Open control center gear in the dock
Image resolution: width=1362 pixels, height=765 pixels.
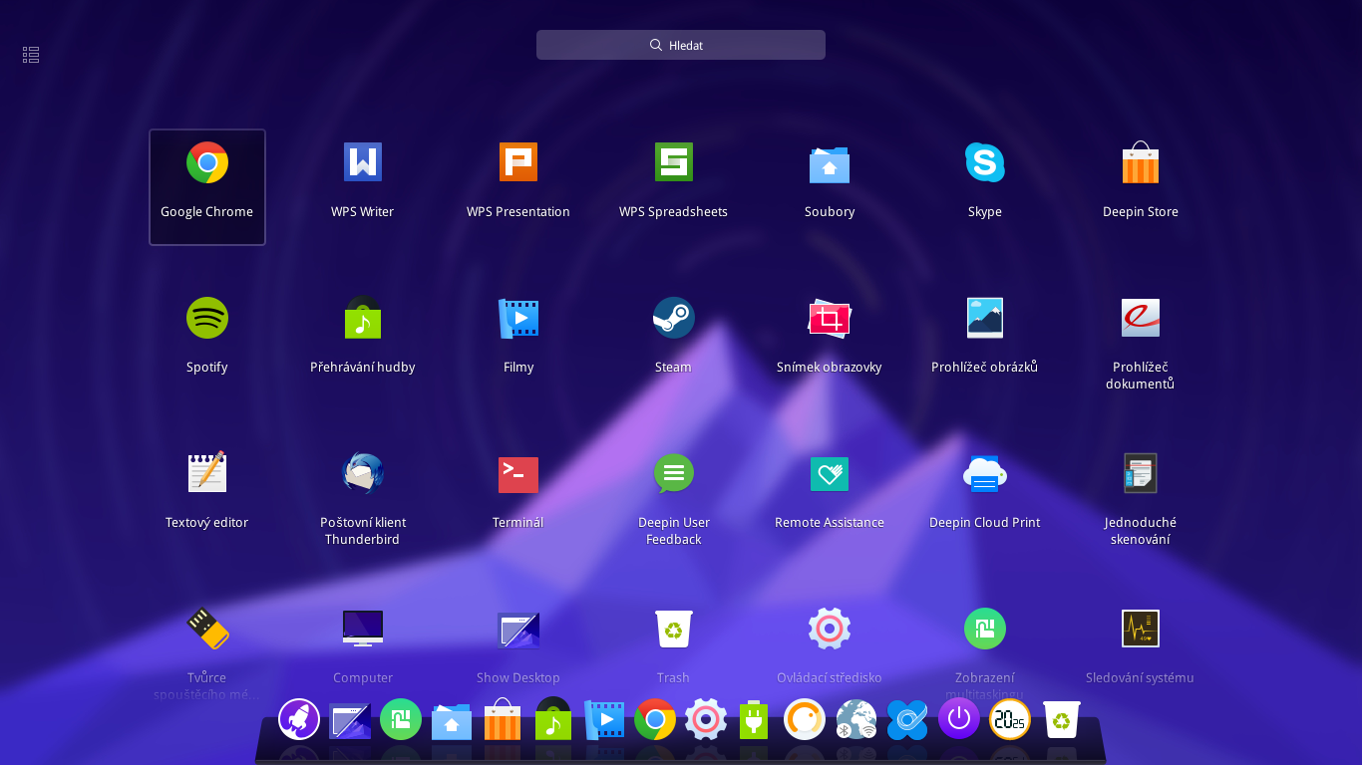point(706,719)
